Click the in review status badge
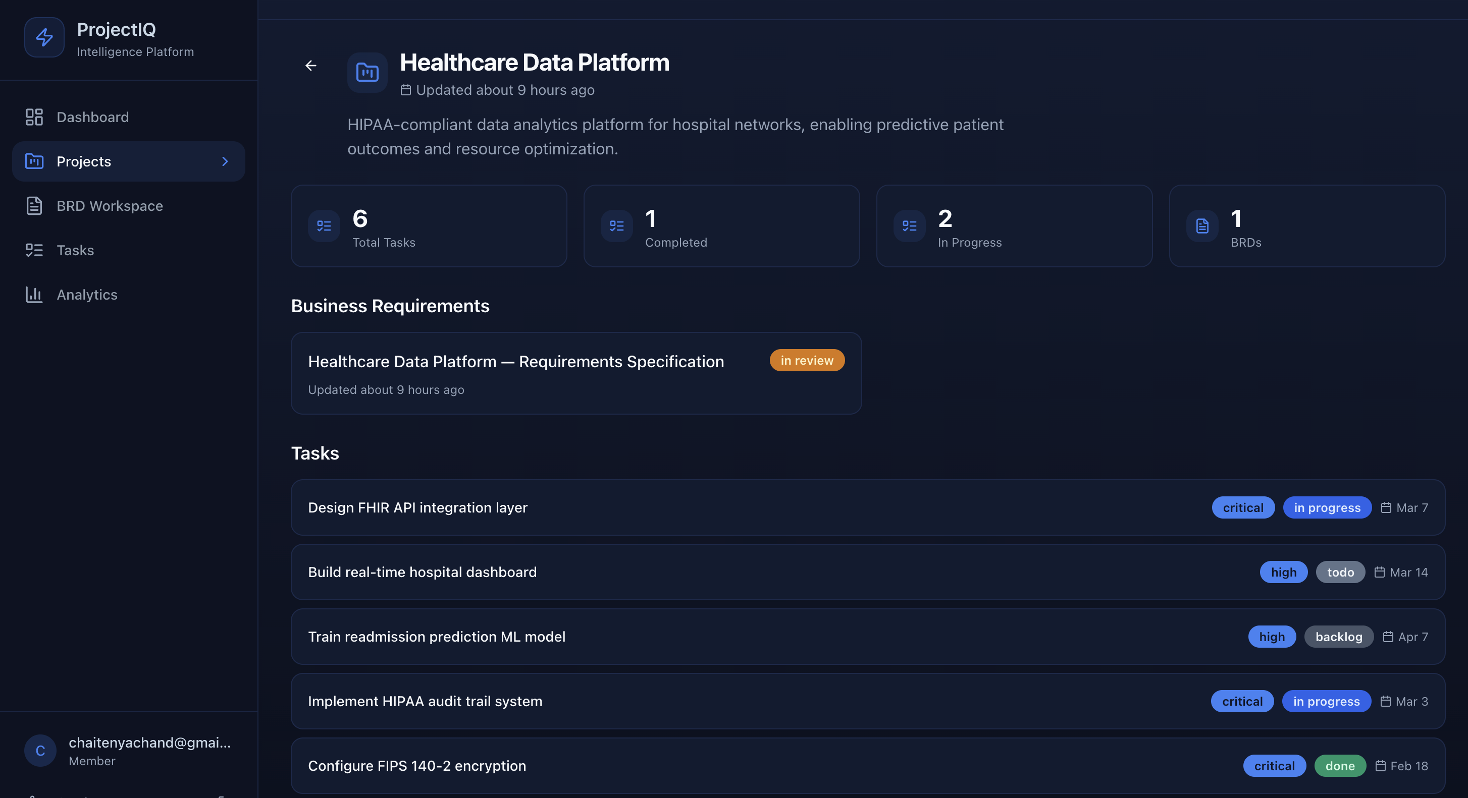This screenshot has width=1468, height=798. coord(807,361)
